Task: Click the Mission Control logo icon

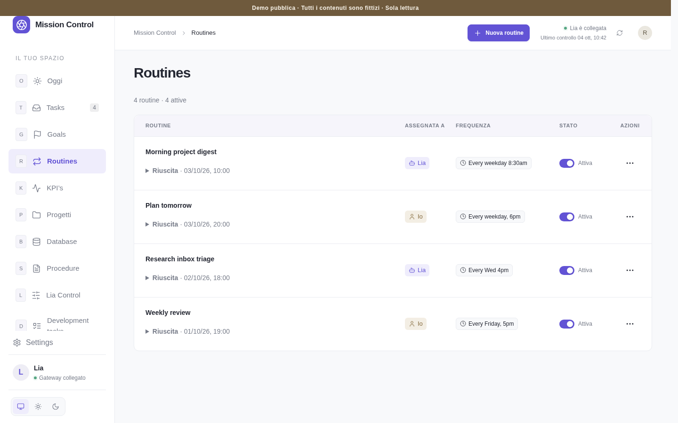Action: [21, 24]
